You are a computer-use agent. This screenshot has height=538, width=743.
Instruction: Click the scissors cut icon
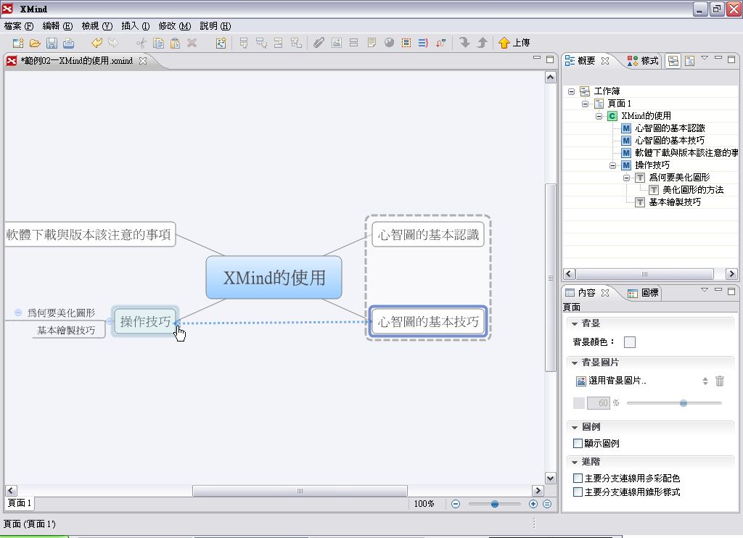click(x=141, y=43)
